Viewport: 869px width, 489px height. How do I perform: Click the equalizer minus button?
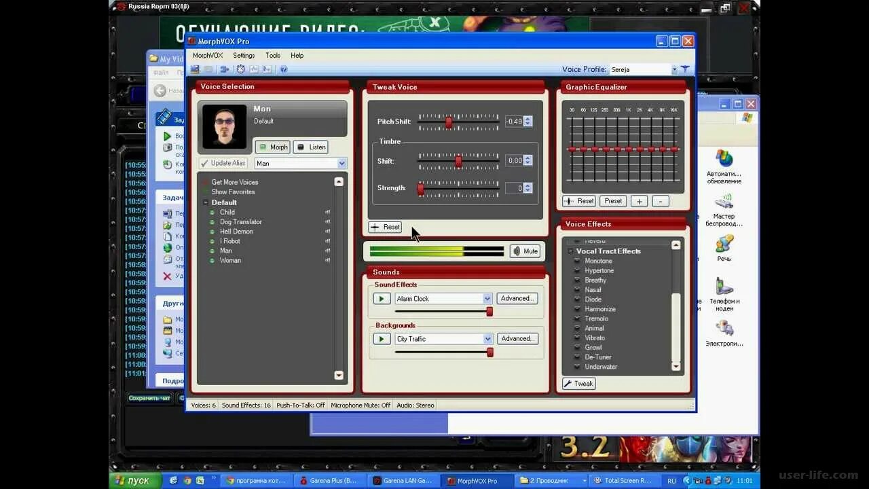pyautogui.click(x=661, y=201)
